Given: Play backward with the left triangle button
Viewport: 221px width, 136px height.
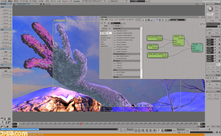Looking at the screenshot, I should pyautogui.click(x=147, y=130).
